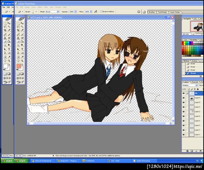The width and height of the screenshot is (204, 170).
Task: Select the Crop tool in the front toolbox
Action: (x=18, y=30)
